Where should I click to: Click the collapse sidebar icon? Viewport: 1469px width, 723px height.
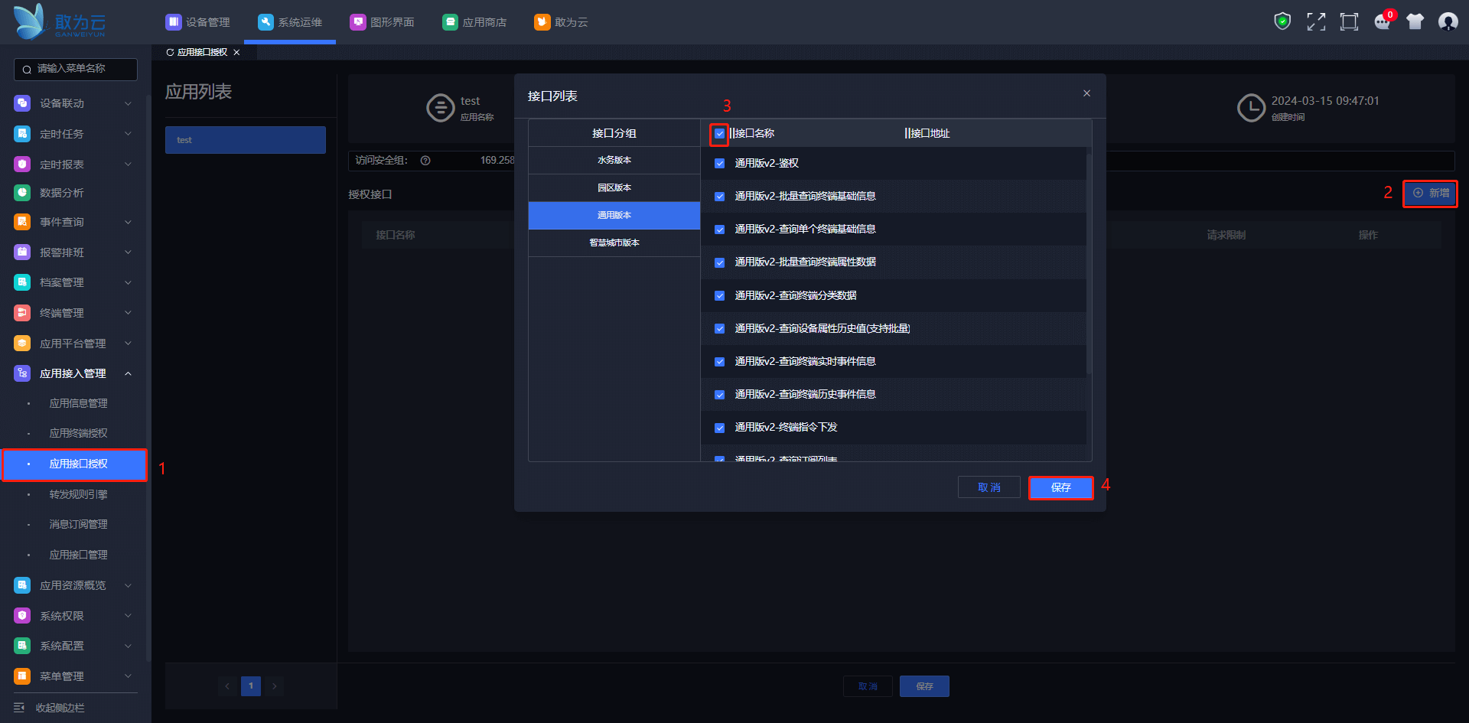click(19, 708)
